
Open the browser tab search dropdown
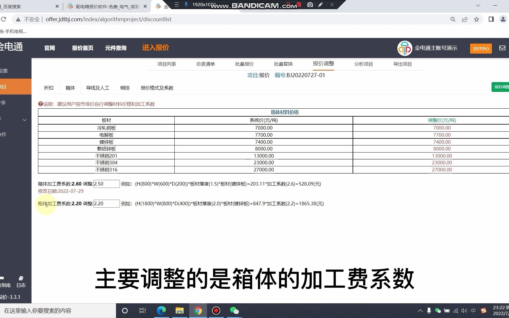click(478, 5)
